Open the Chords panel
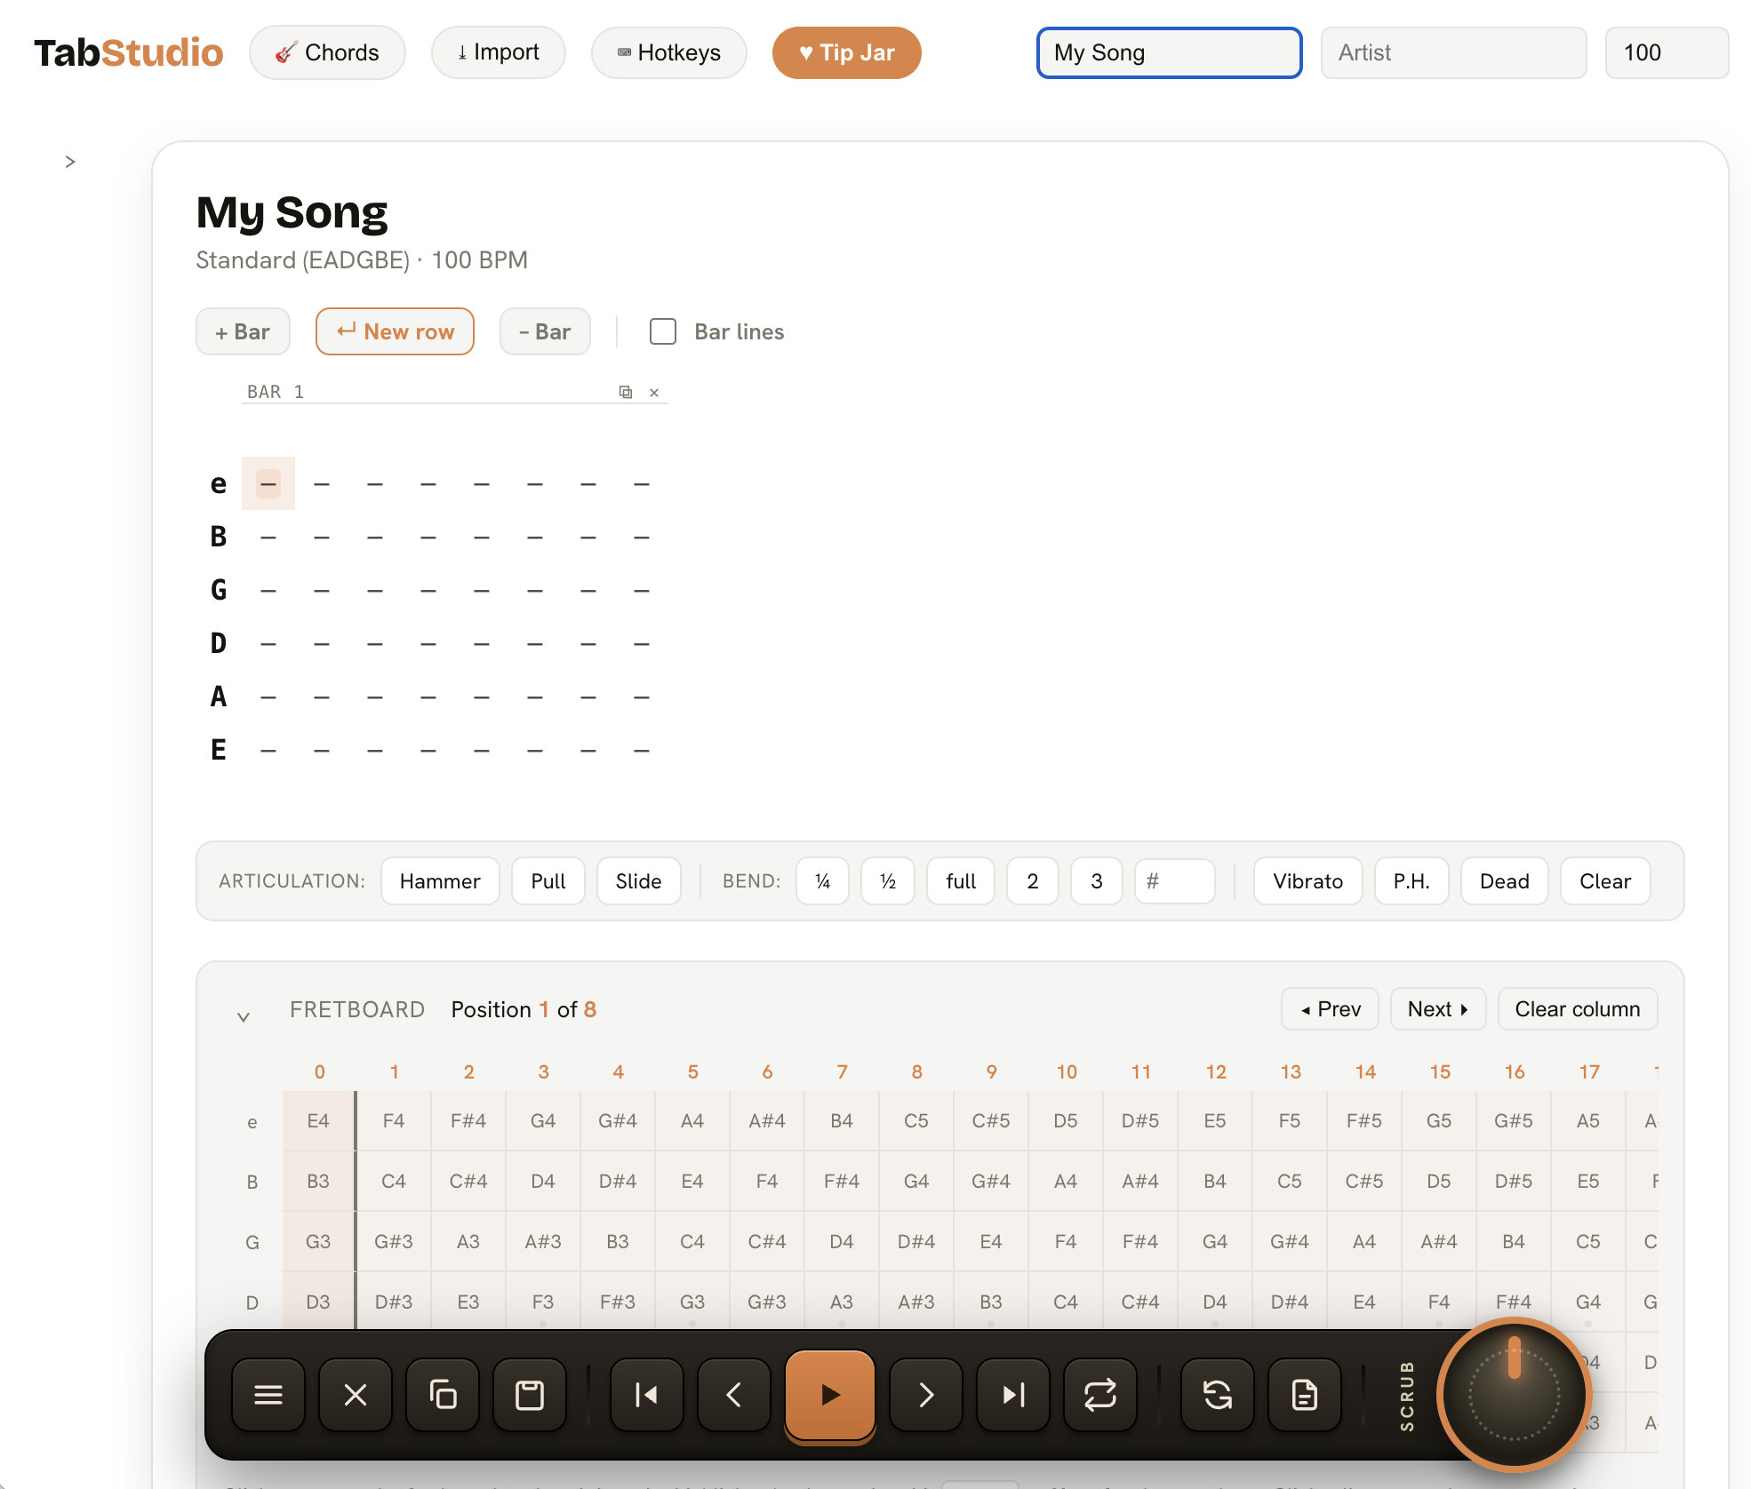This screenshot has width=1751, height=1489. click(327, 52)
